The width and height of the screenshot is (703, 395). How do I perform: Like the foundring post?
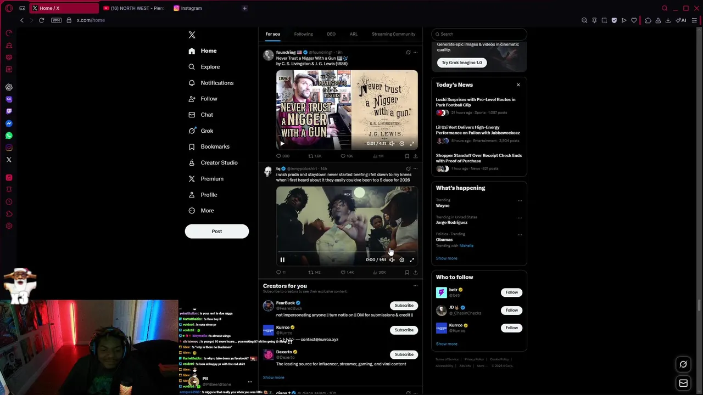pyautogui.click(x=346, y=156)
